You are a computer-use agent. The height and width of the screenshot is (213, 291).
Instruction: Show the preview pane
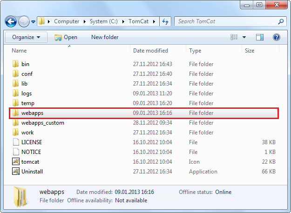260,37
